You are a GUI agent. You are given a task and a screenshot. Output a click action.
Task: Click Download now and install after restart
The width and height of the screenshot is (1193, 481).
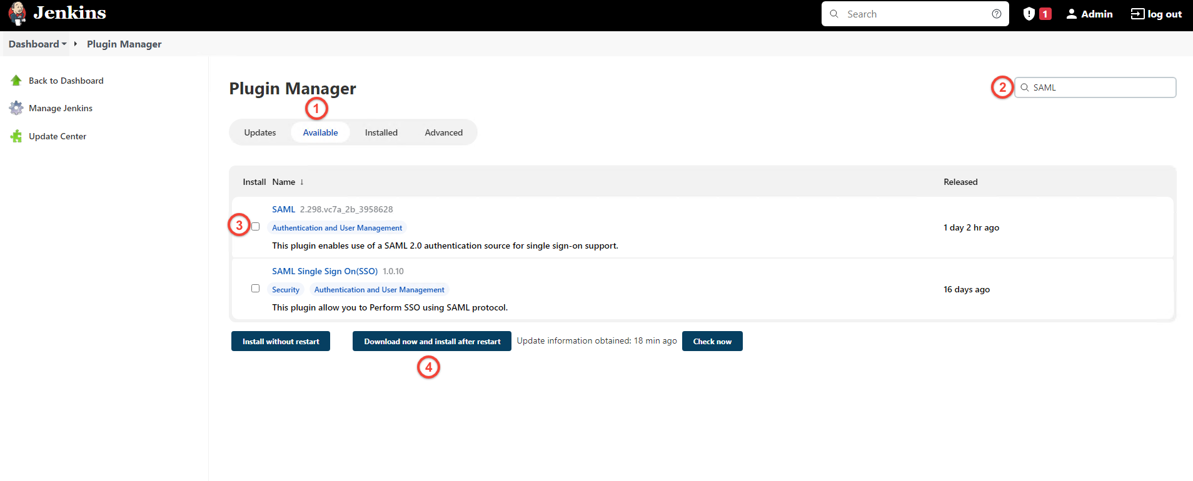click(432, 342)
